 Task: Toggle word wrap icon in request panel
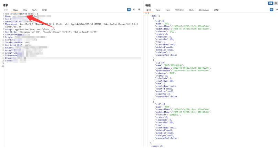click(129, 10)
